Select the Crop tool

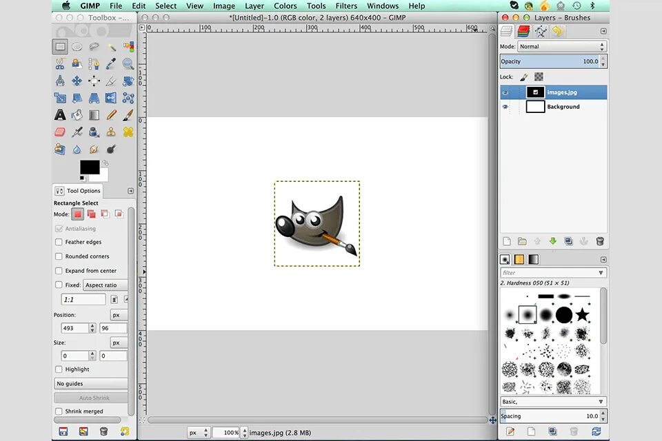111,81
